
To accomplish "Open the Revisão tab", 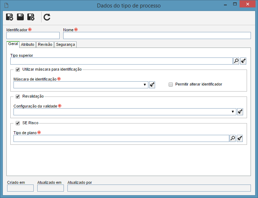I will click(45, 44).
